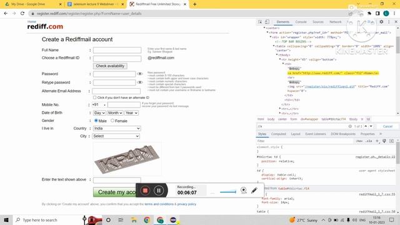Open Cortana circle in taskbar

108,220
